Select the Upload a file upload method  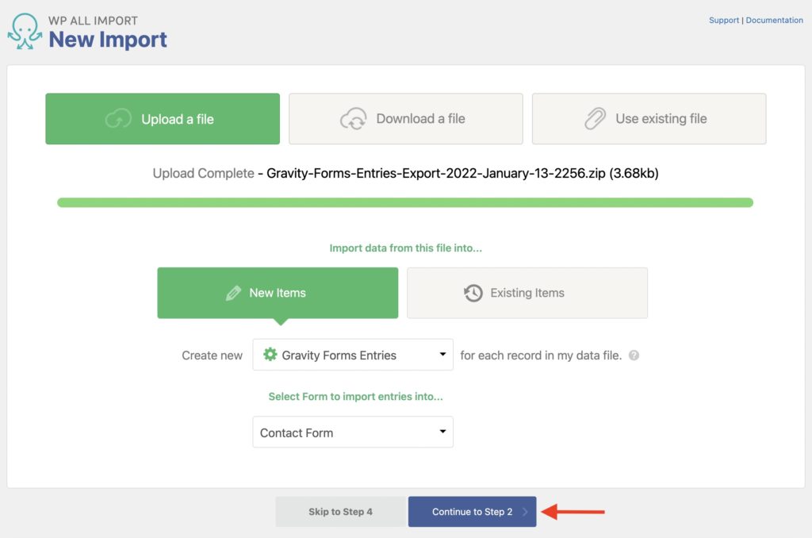tap(162, 119)
